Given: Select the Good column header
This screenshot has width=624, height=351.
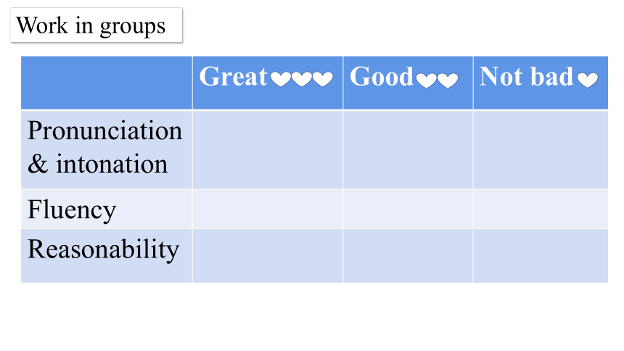Looking at the screenshot, I should click(408, 83).
